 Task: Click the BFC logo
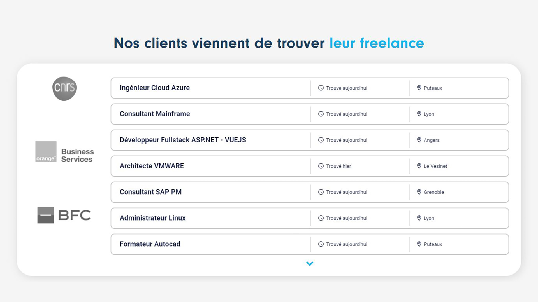coord(64,215)
